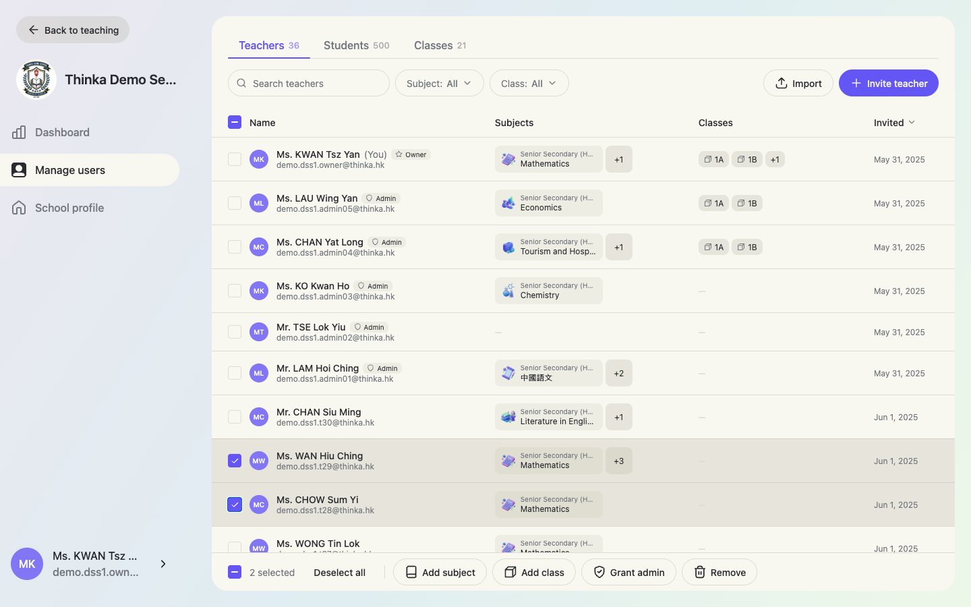Open the Dashboard icon in sidebar

coord(19,132)
